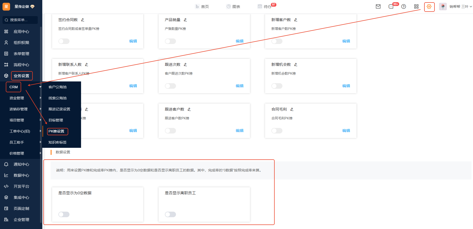Viewport: 473px width, 229px height.
Task: Click edit pencil icon beside 合同毛利
Action: tap(292, 109)
